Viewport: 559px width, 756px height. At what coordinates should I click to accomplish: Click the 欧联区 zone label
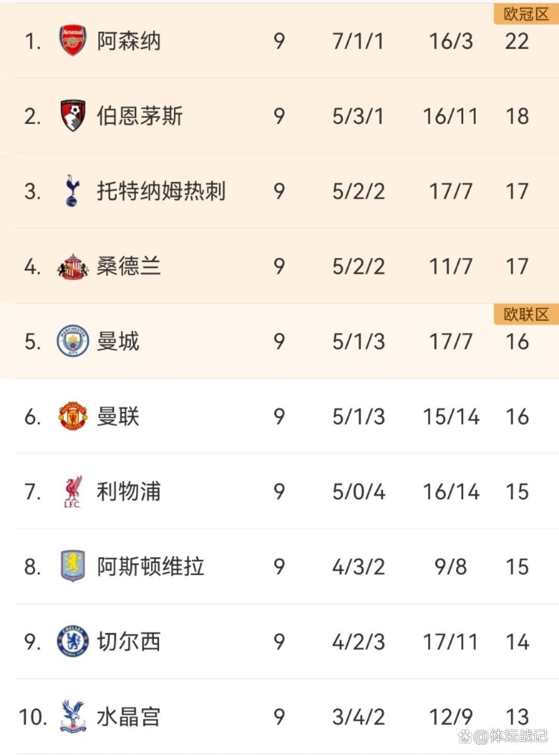[x=526, y=314]
